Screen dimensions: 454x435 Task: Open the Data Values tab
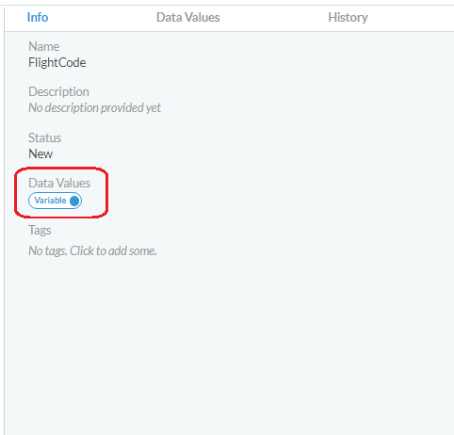(x=188, y=17)
